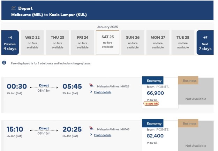Select the SAT 25 date tab
218x151 pixels.
(x=108, y=42)
